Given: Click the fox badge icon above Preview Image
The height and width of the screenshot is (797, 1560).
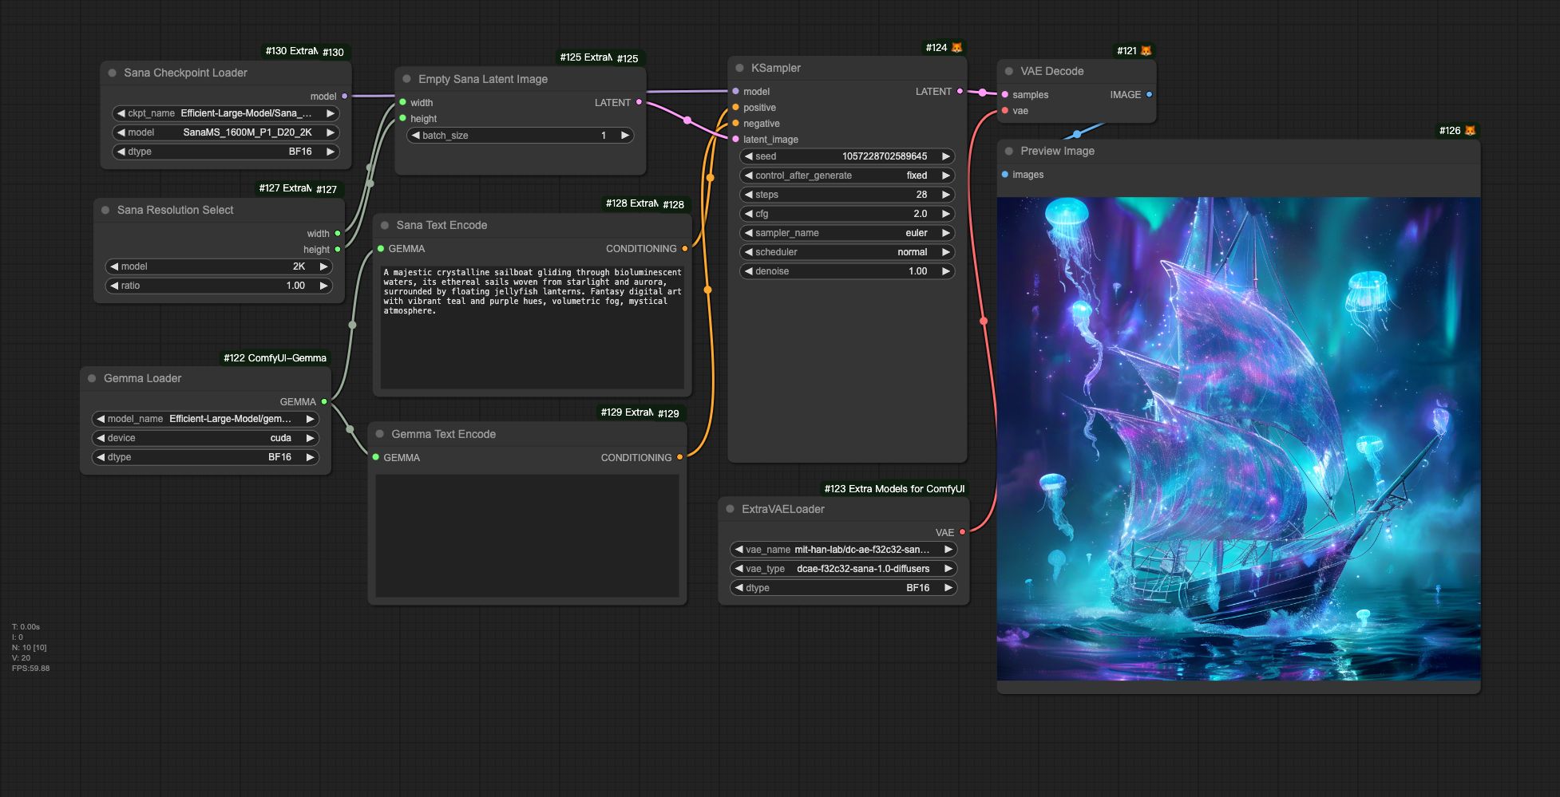Looking at the screenshot, I should point(1470,131).
